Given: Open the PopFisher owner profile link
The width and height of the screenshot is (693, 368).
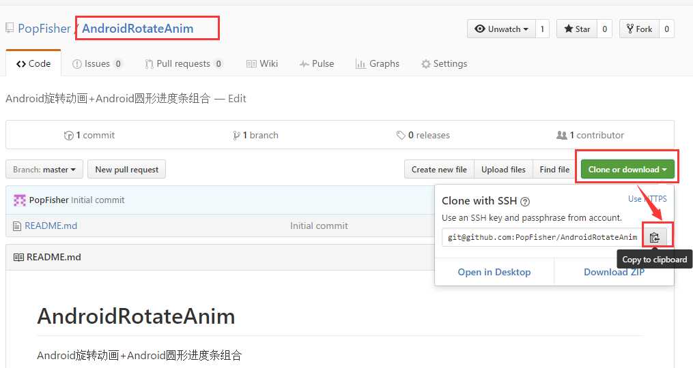Looking at the screenshot, I should 44,29.
